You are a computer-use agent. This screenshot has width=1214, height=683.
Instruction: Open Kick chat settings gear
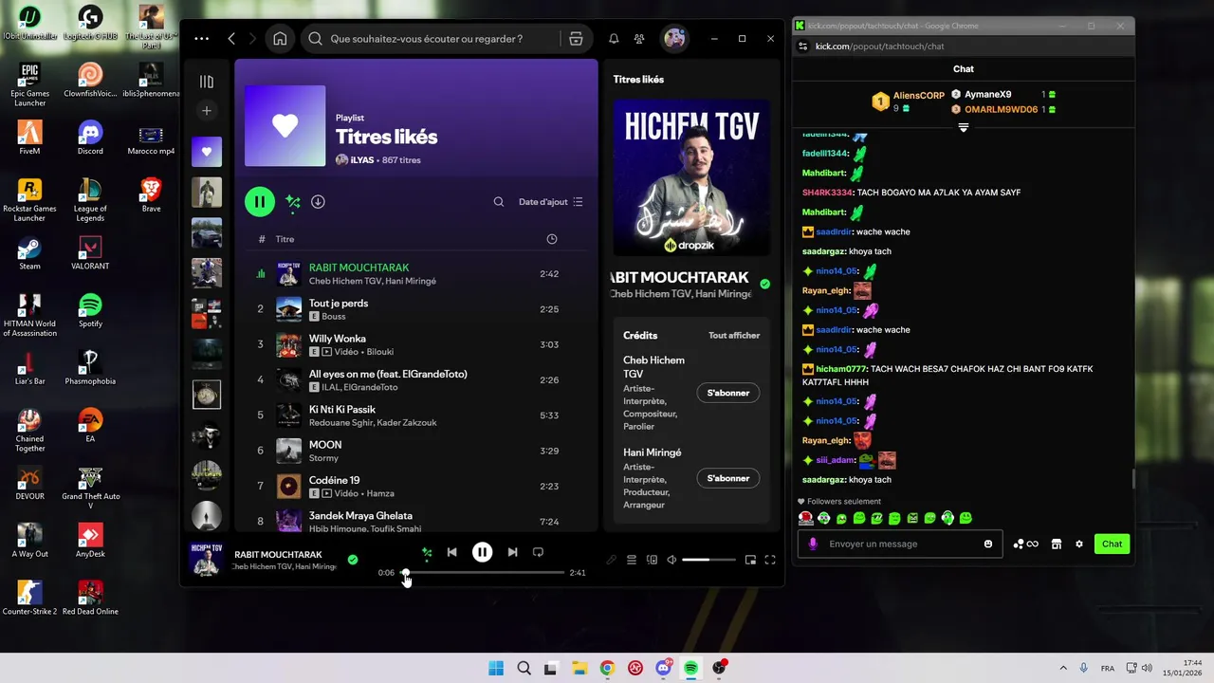[1079, 545]
